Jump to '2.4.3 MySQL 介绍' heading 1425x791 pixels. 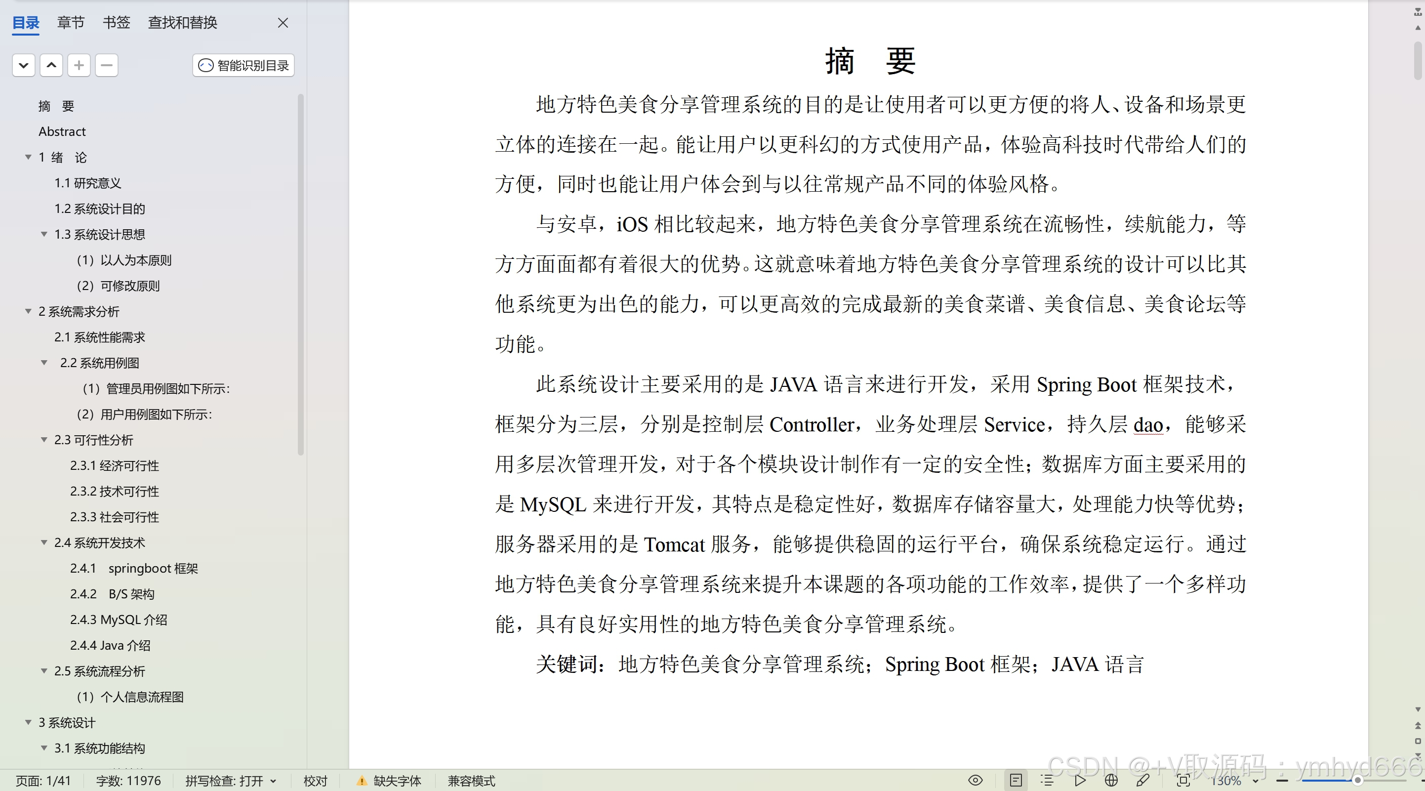119,620
